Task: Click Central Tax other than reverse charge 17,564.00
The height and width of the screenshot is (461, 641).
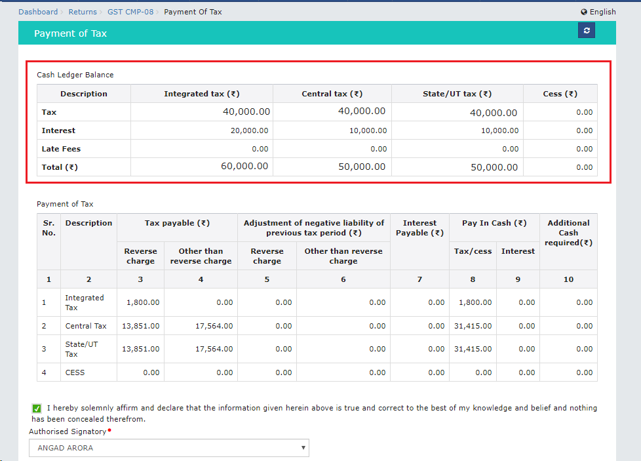Action: pyautogui.click(x=214, y=326)
